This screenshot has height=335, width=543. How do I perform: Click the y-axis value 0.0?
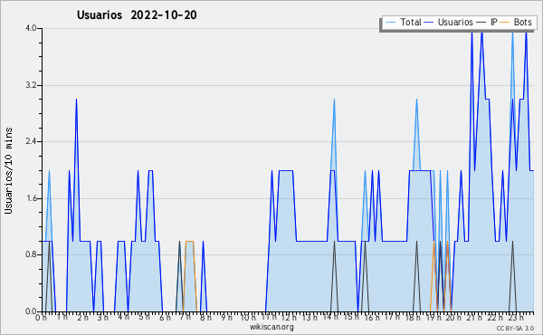31,311
